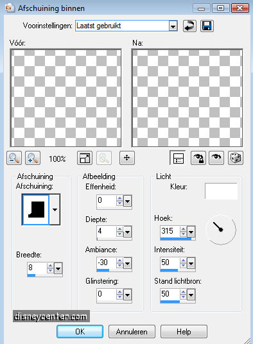The image size is (253, 344).
Task: Increase Breedte with spinner arrows
Action: 51,266
